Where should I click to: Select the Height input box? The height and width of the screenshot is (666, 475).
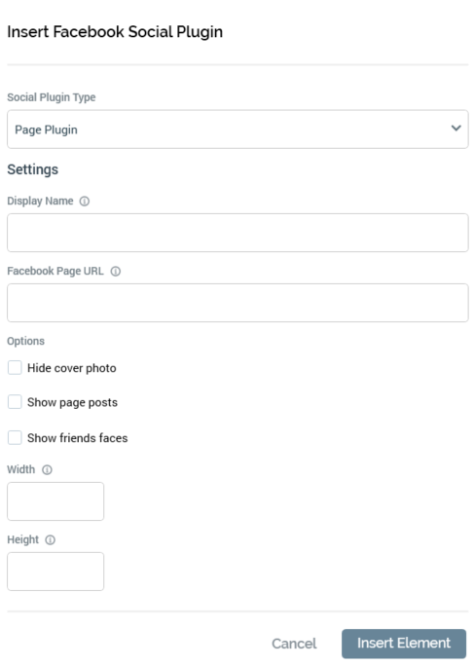[x=55, y=572]
